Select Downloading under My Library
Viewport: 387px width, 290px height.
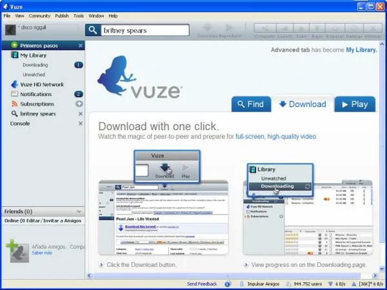[x=35, y=65]
